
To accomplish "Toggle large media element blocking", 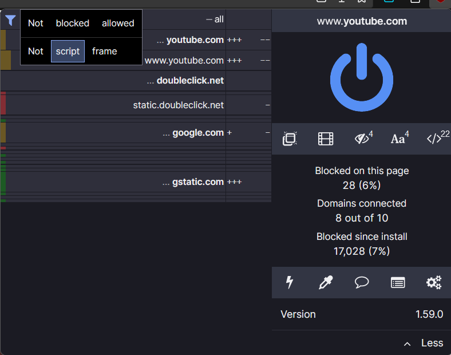I will [x=326, y=139].
